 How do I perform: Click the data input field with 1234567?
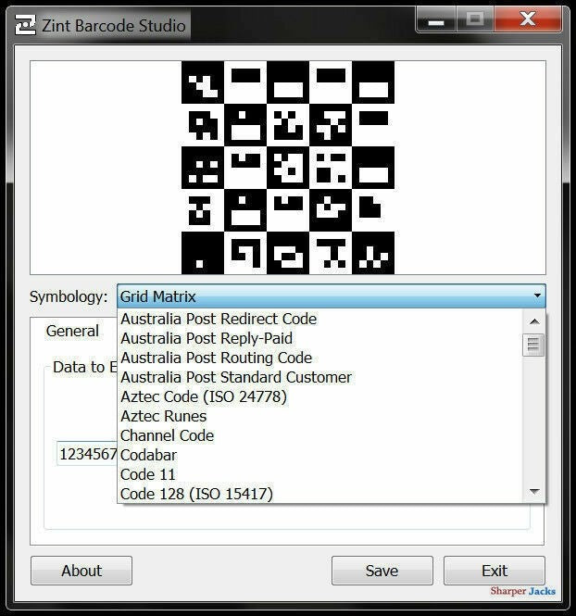pyautogui.click(x=87, y=454)
